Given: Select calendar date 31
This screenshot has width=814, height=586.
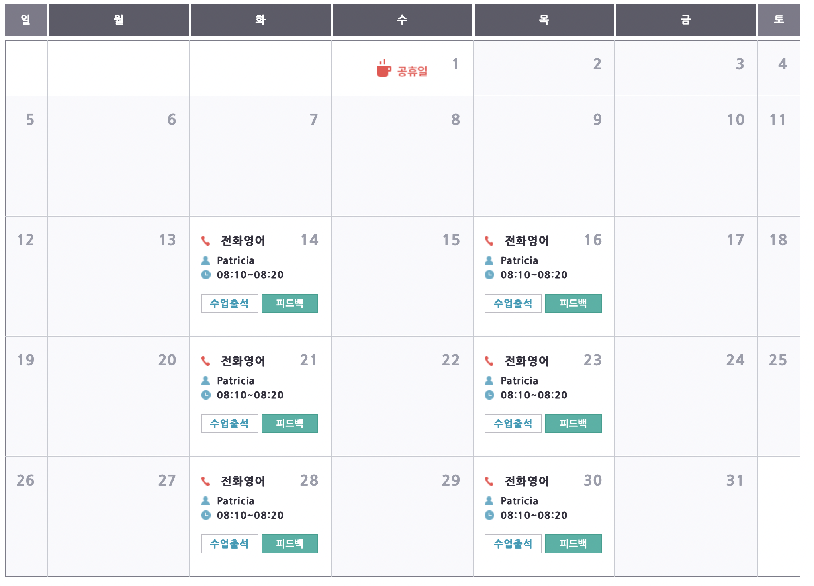Looking at the screenshot, I should click(735, 481).
